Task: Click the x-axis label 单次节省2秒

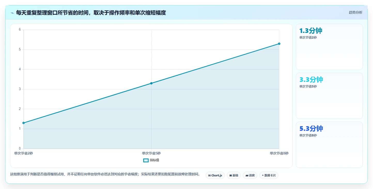Action: click(x=24, y=153)
